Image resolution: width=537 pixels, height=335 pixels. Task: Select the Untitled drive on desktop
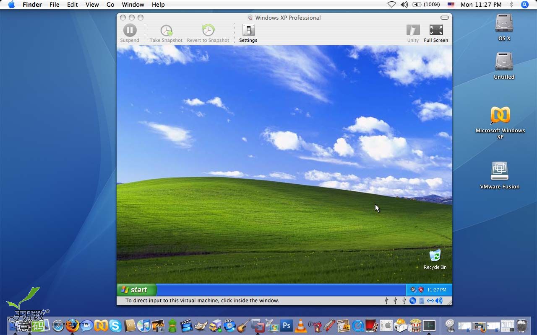504,66
